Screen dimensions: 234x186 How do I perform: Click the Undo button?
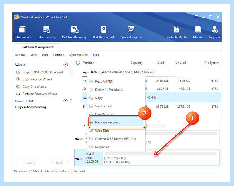click(57, 163)
